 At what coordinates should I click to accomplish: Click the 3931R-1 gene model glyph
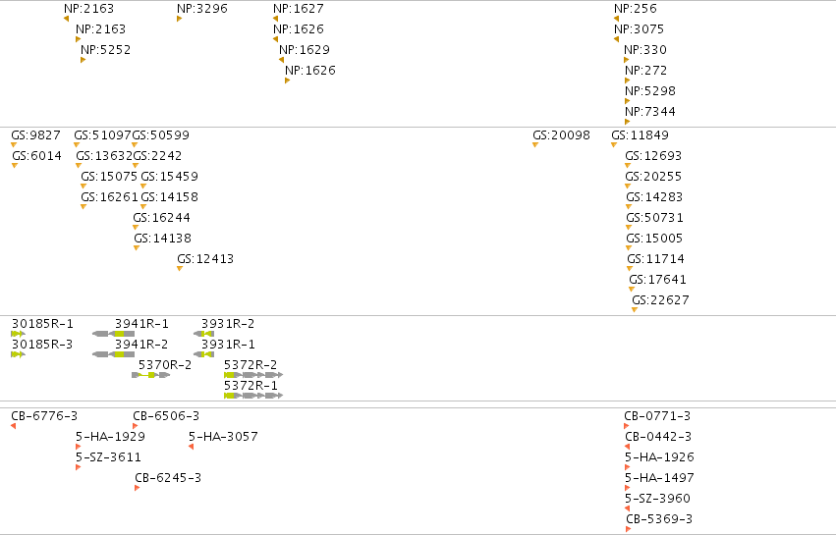pyautogui.click(x=203, y=354)
